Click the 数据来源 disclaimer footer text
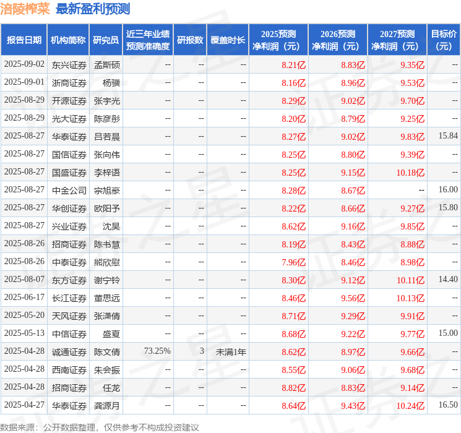The image size is (461, 433). click(100, 427)
